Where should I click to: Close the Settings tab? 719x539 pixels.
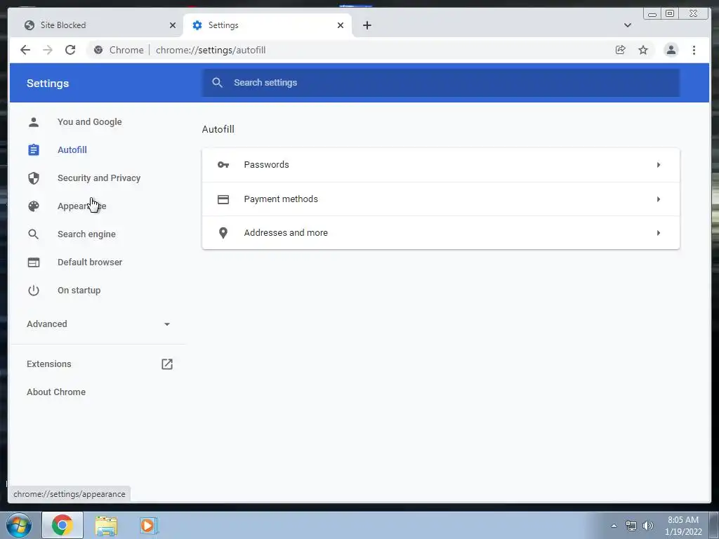click(341, 25)
